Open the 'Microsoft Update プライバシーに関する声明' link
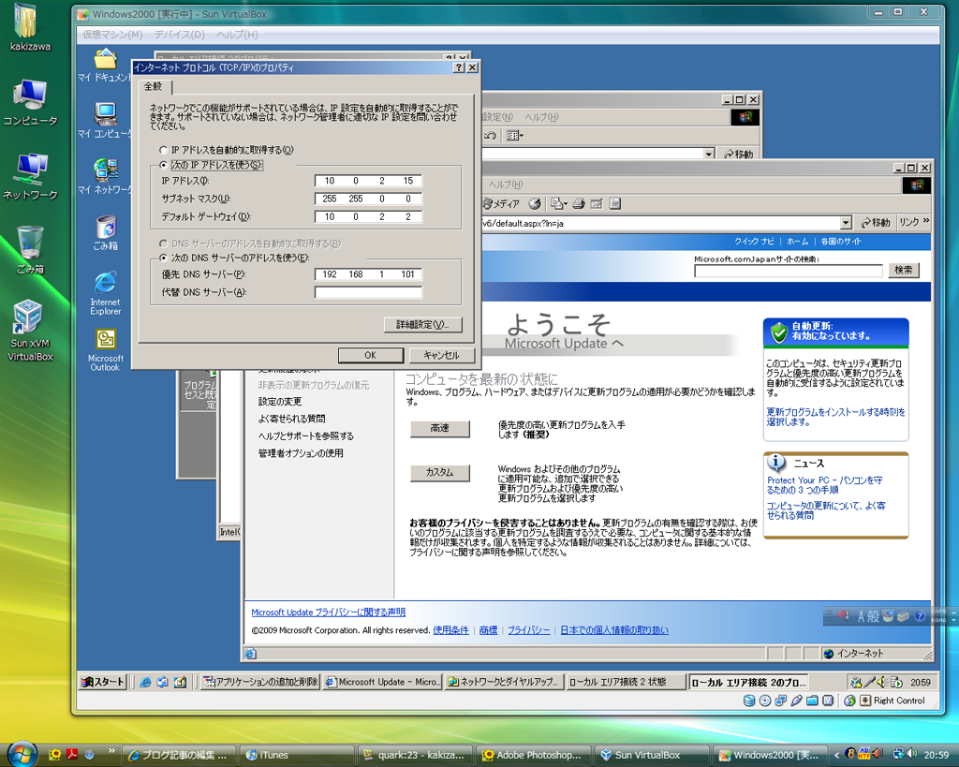 pyautogui.click(x=328, y=612)
